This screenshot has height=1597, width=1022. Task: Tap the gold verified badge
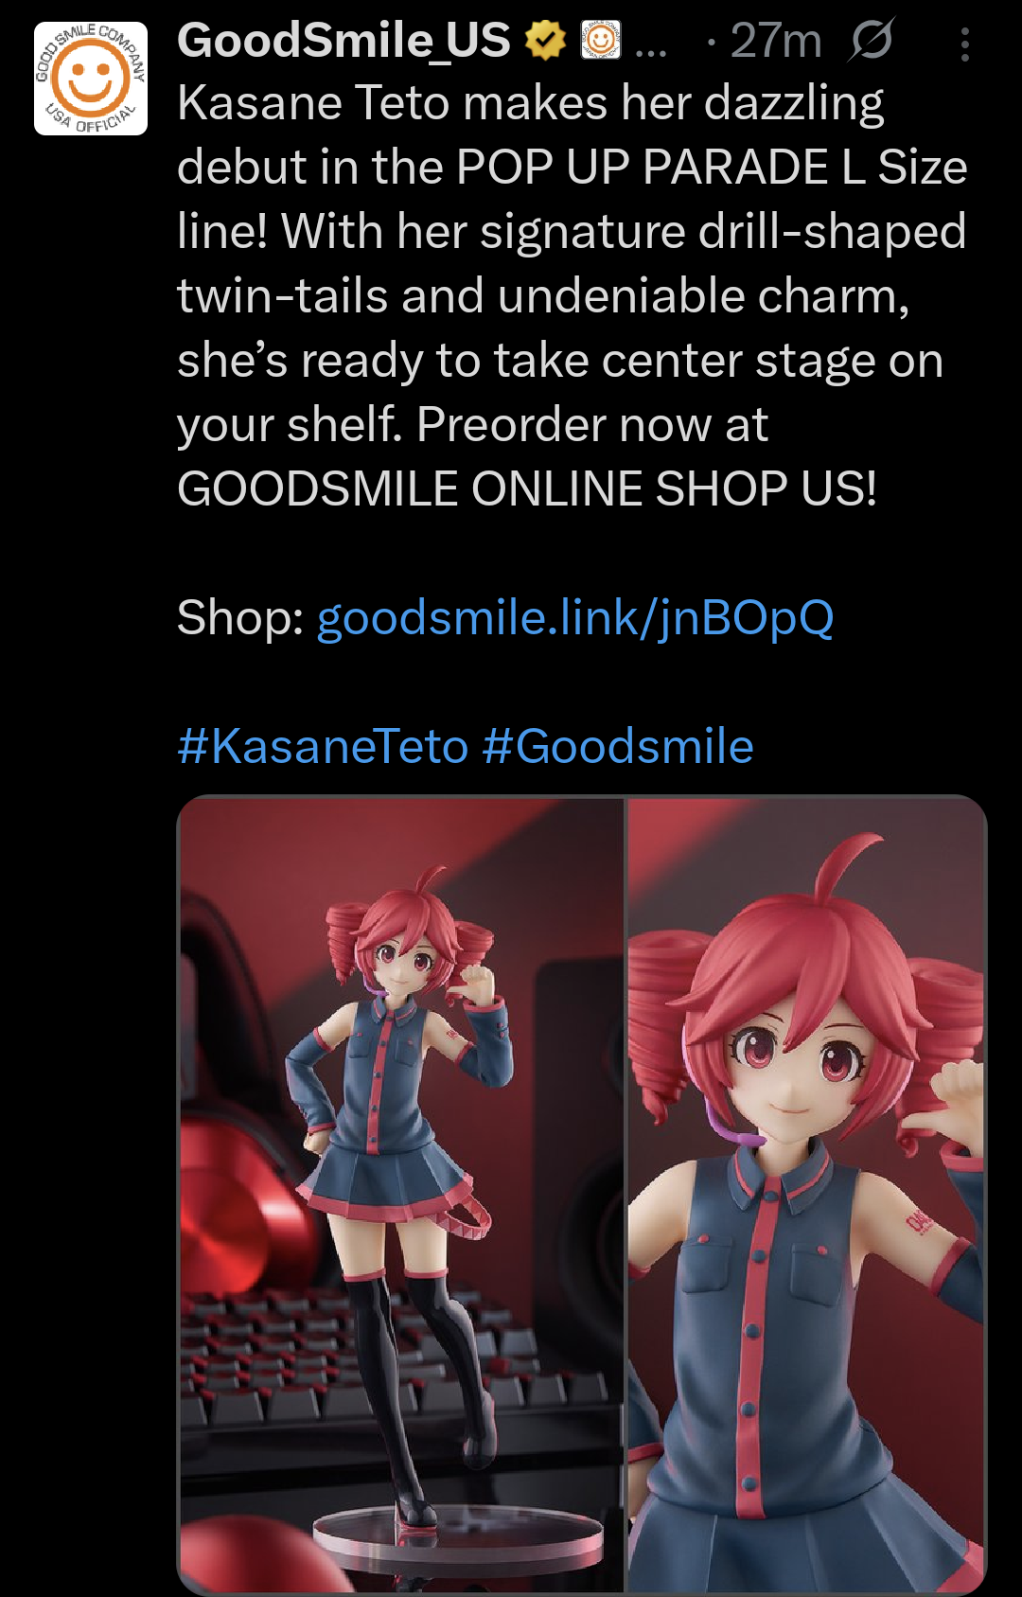(545, 41)
